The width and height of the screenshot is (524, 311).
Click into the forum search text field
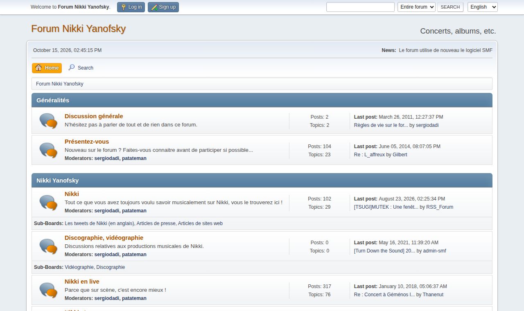[360, 7]
